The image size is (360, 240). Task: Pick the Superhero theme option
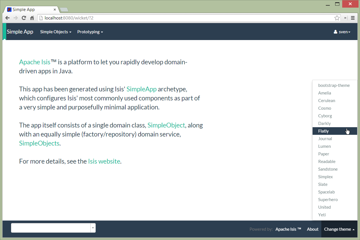(x=328, y=200)
